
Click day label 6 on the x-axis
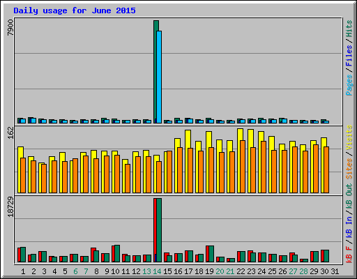(x=75, y=271)
